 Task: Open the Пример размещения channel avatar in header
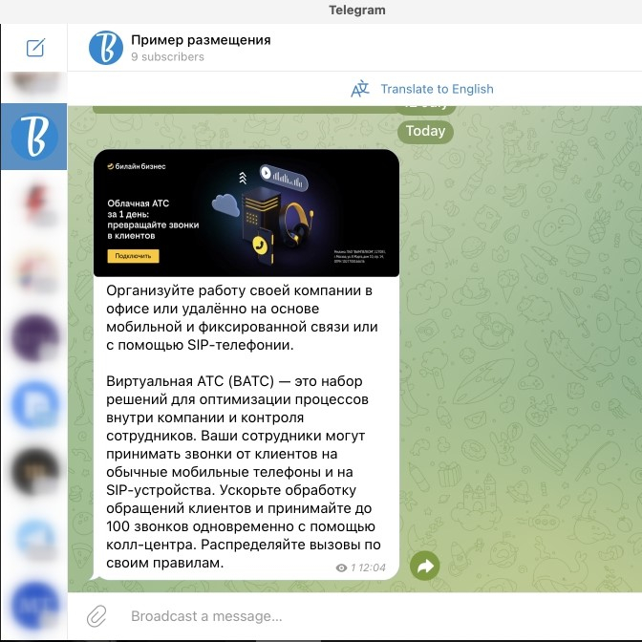[106, 48]
